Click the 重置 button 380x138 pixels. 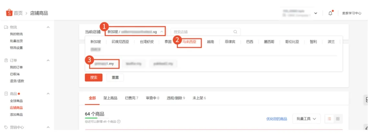pyautogui.click(x=115, y=77)
